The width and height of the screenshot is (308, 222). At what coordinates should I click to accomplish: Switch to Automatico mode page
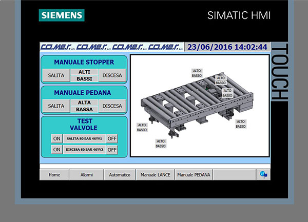120,175
